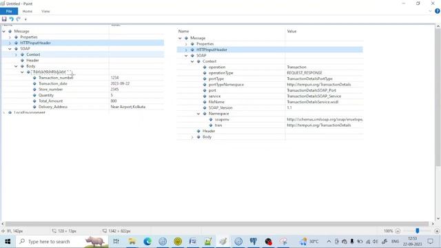This screenshot has width=441, height=248.
Task: Click the value 2023-09-22
Action: point(120,83)
